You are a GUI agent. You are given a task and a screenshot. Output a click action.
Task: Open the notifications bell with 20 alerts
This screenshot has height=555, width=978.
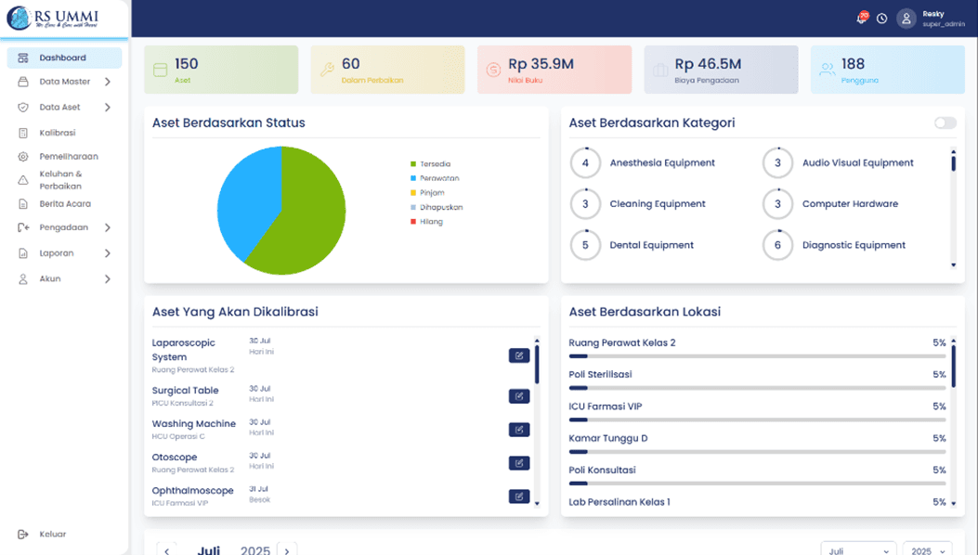(860, 18)
